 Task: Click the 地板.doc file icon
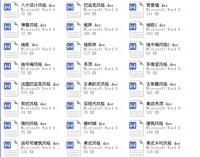click(11, 49)
